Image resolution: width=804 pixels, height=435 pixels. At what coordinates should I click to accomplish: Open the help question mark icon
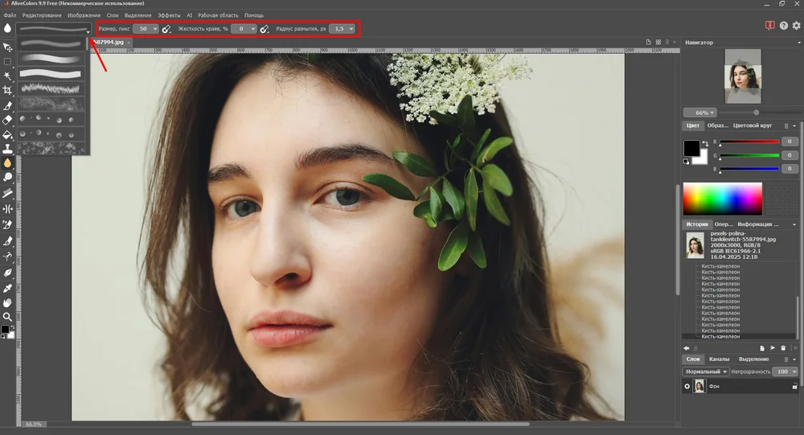[x=783, y=26]
